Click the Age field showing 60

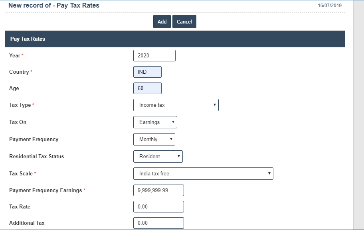point(147,88)
